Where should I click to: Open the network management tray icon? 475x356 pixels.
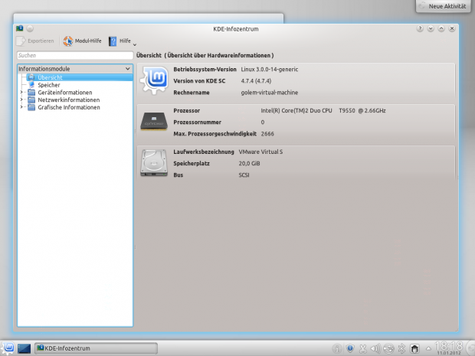(x=388, y=349)
